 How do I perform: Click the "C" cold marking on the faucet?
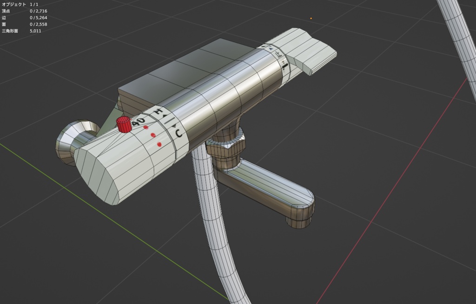click(x=179, y=133)
